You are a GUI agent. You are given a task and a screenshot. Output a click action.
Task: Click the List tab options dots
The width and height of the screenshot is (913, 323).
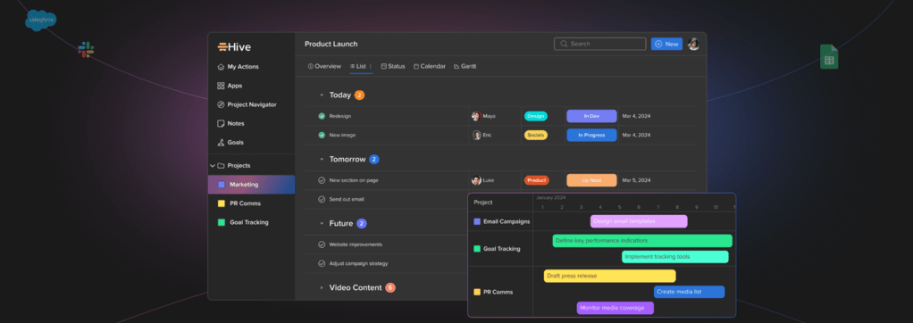[371, 66]
